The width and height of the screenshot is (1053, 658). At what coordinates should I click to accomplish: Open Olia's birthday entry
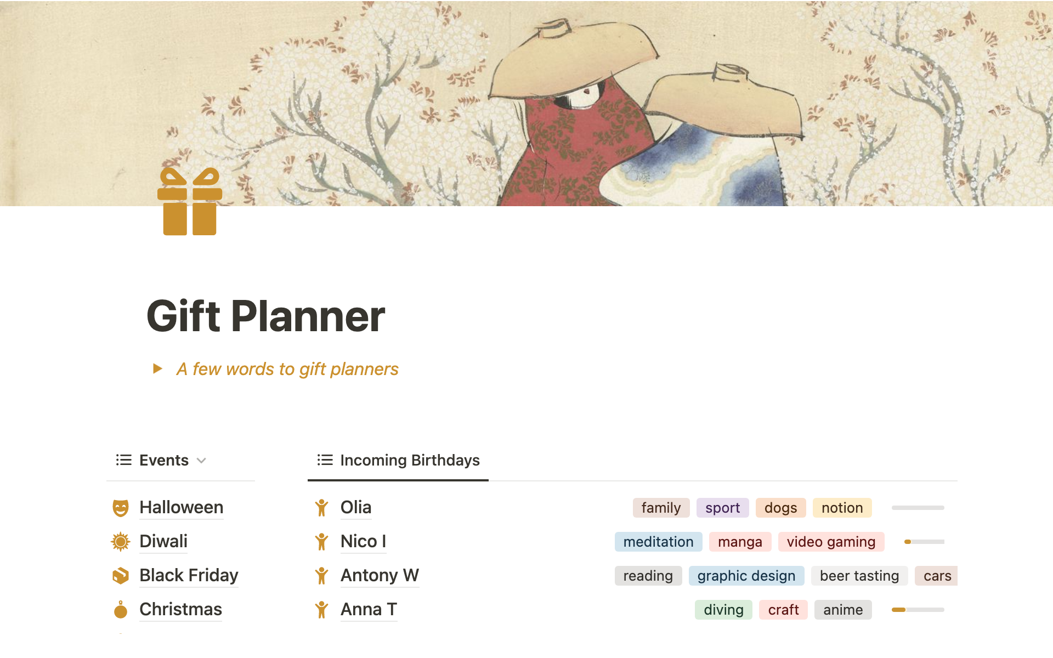(356, 507)
